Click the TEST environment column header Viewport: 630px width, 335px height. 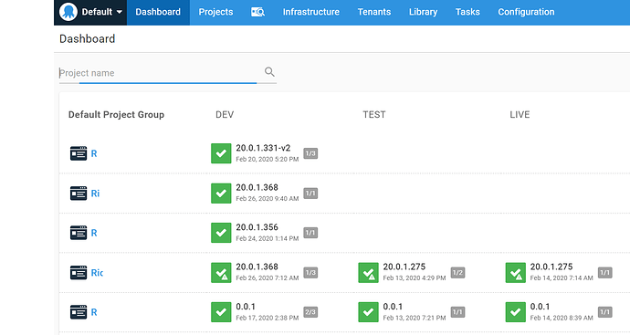click(374, 114)
